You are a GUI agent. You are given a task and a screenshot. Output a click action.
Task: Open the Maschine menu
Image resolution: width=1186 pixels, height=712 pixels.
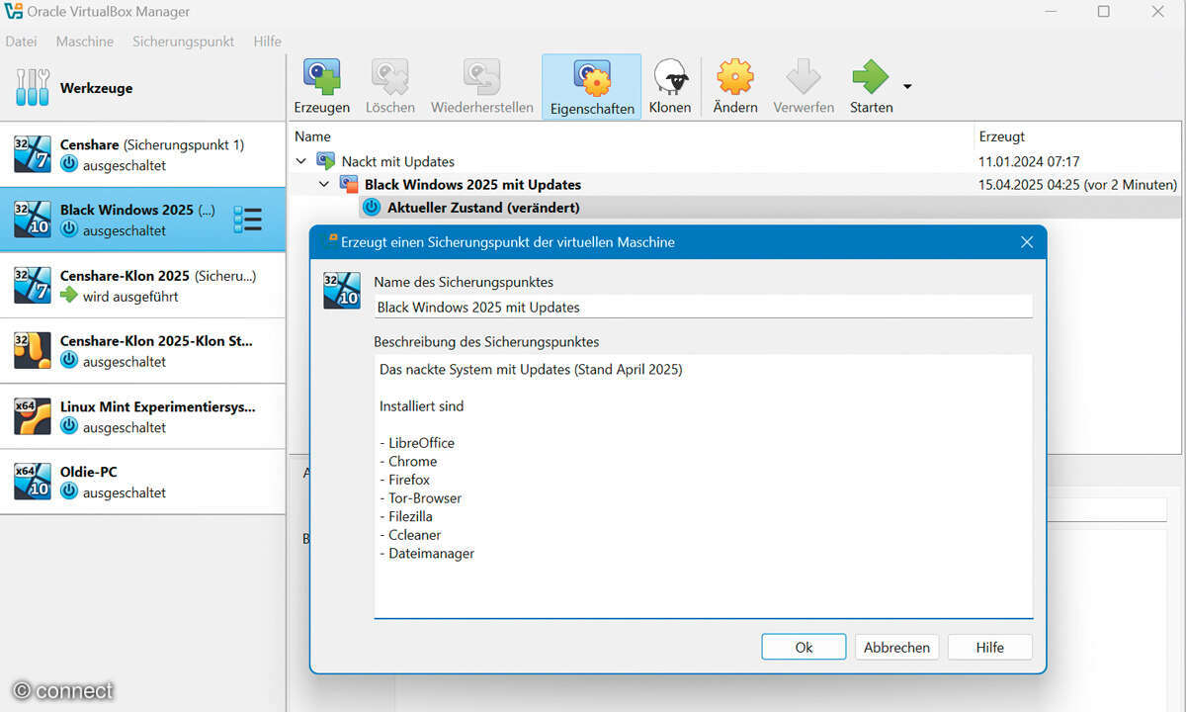point(84,42)
